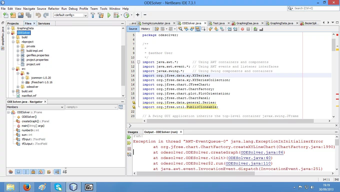Open the Source menu
The width and height of the screenshot is (340, 192).
point(41,8)
